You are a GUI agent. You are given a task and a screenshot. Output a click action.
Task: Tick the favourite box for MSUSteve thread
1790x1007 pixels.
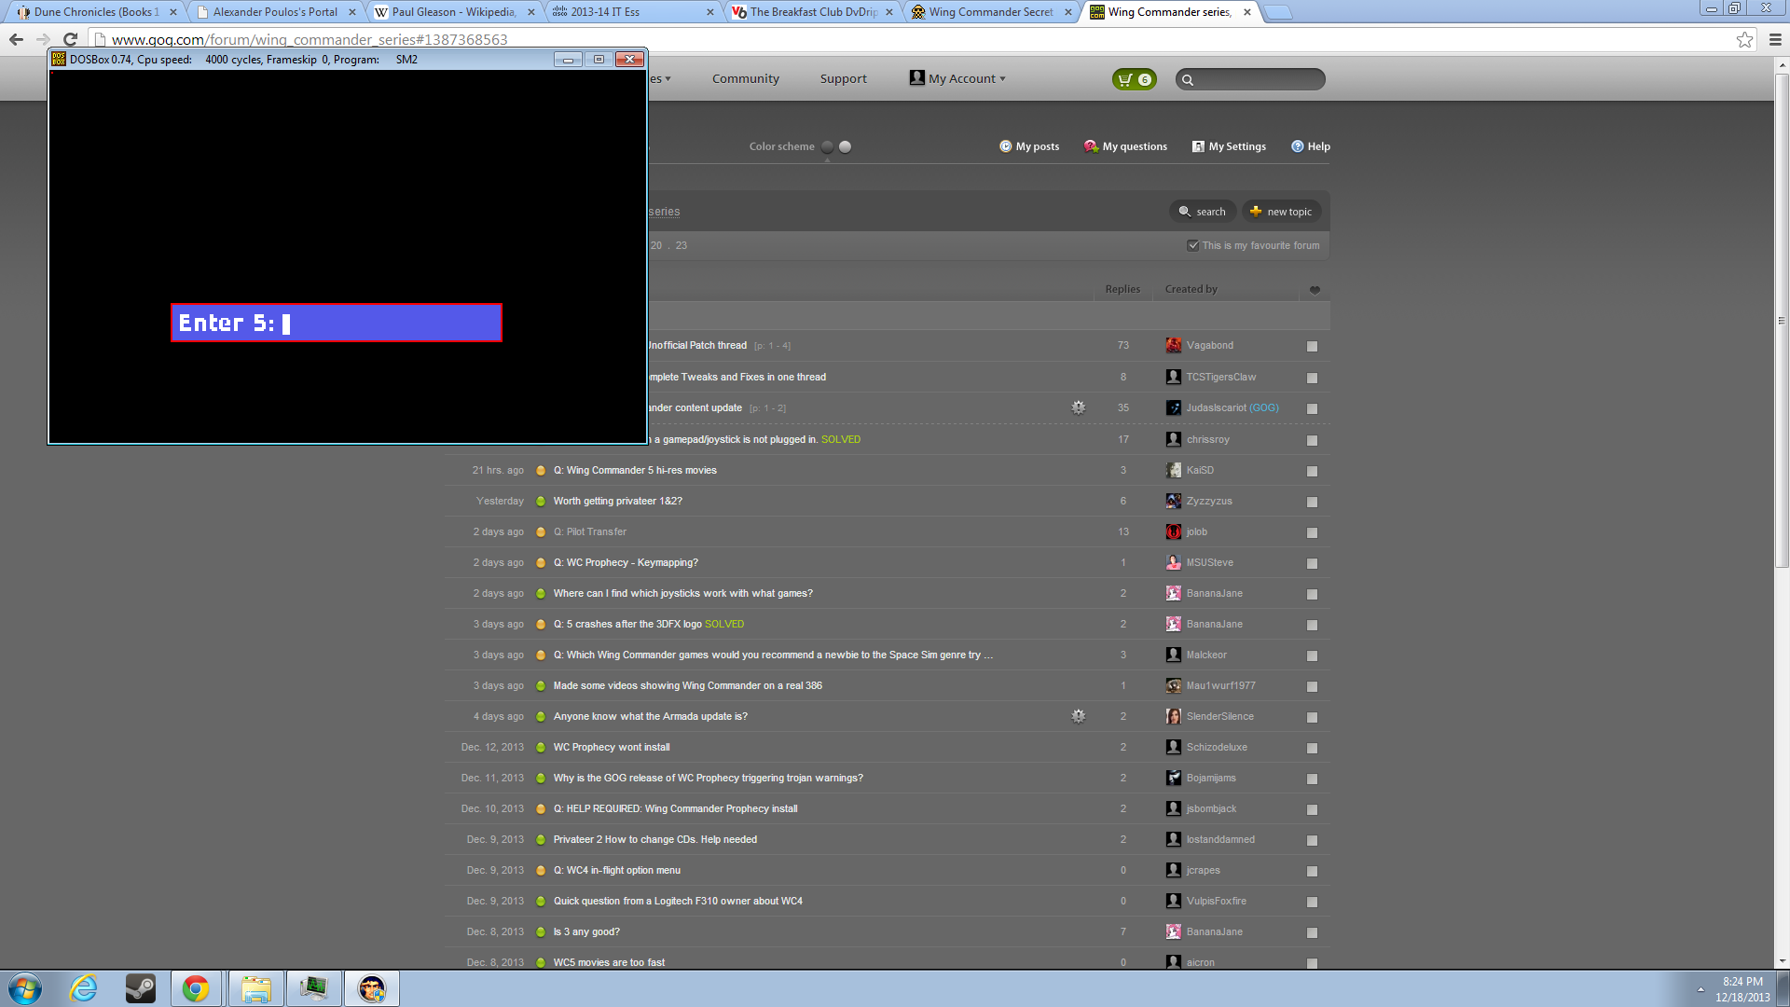[x=1312, y=563]
